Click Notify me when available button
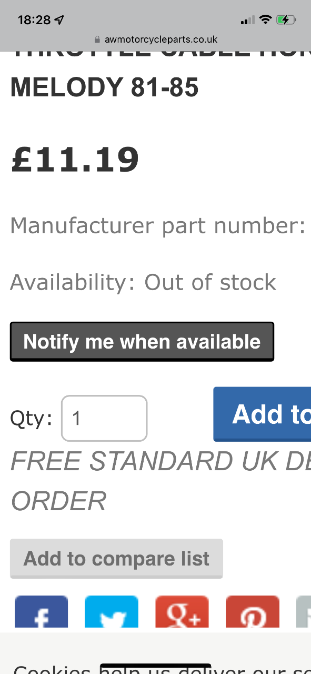 (x=142, y=342)
